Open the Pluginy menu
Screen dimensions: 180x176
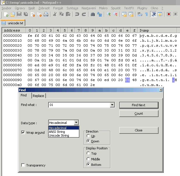pos(142,8)
